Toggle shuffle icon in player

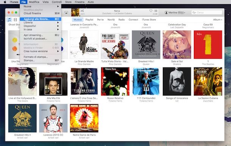82,11
